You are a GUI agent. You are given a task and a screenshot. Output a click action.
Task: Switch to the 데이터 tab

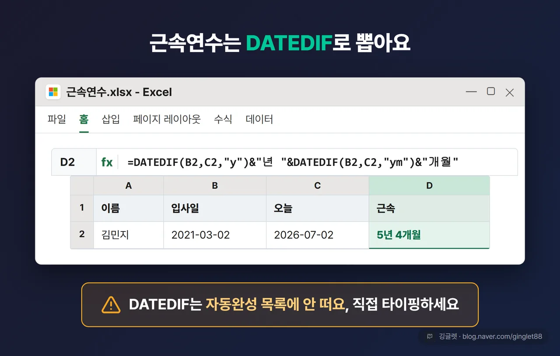[259, 119]
